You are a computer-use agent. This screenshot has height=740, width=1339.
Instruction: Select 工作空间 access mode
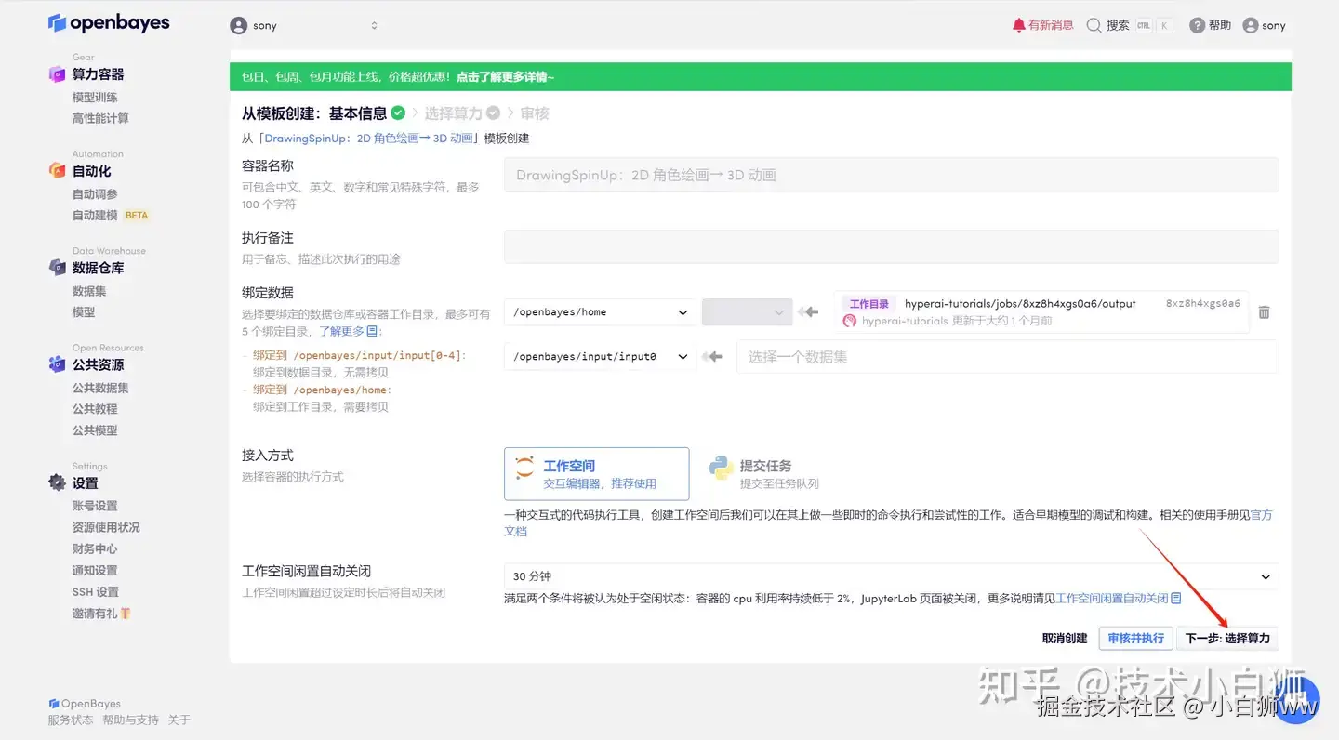(x=597, y=474)
